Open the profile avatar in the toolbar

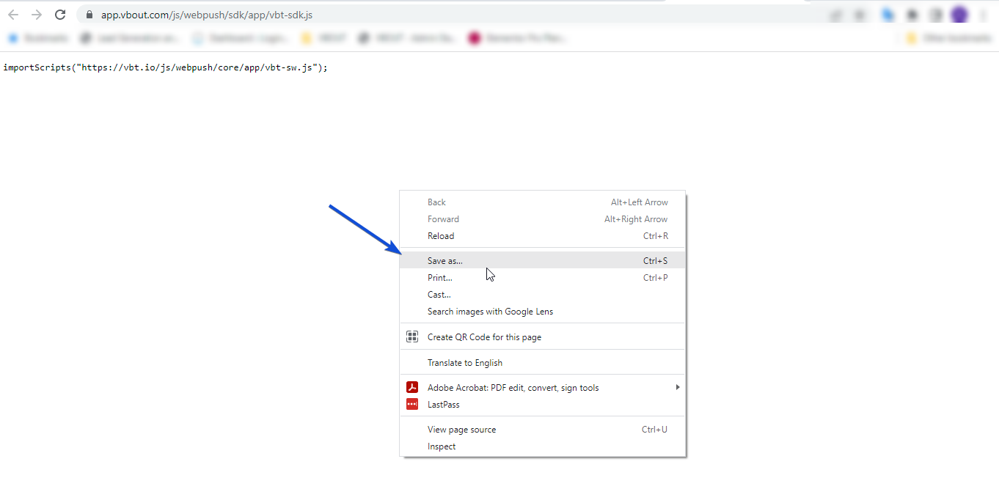pyautogui.click(x=959, y=15)
